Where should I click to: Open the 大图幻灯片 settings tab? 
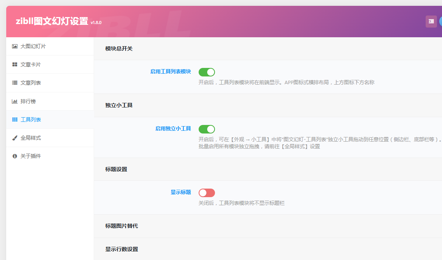(x=50, y=46)
